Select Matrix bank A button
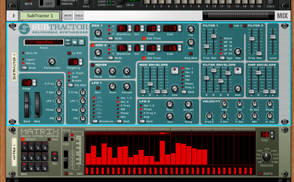This screenshot has width=294, height=182. click(x=24, y=167)
